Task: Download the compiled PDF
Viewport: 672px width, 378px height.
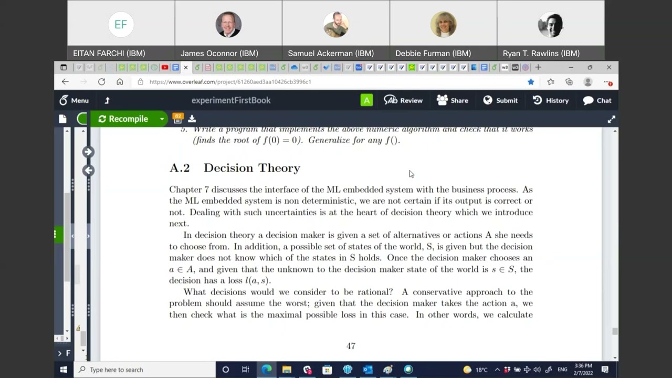Action: tap(192, 119)
